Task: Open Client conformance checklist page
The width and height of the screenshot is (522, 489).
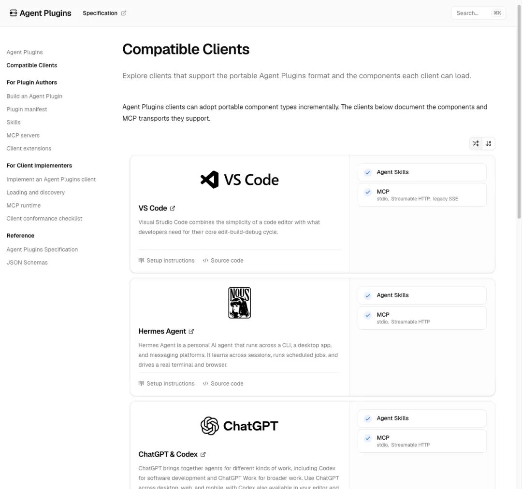Action: pyautogui.click(x=44, y=218)
